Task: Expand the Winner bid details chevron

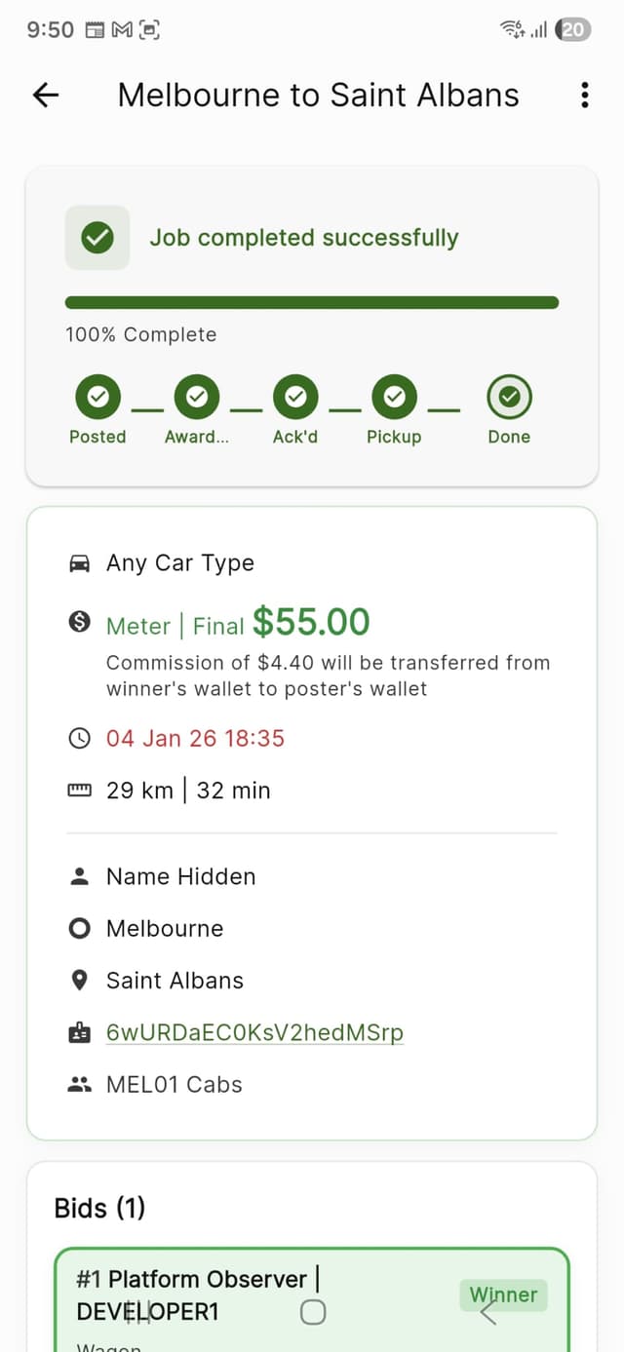Action: pyautogui.click(x=485, y=1314)
